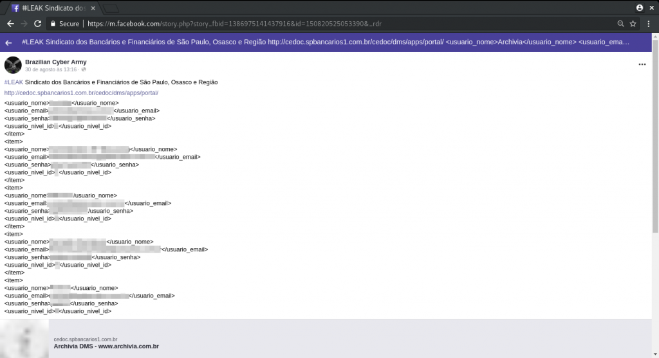Screen dimensions: 659x358
Task: Click the Facebook back arrow in purple header
Action: point(8,42)
